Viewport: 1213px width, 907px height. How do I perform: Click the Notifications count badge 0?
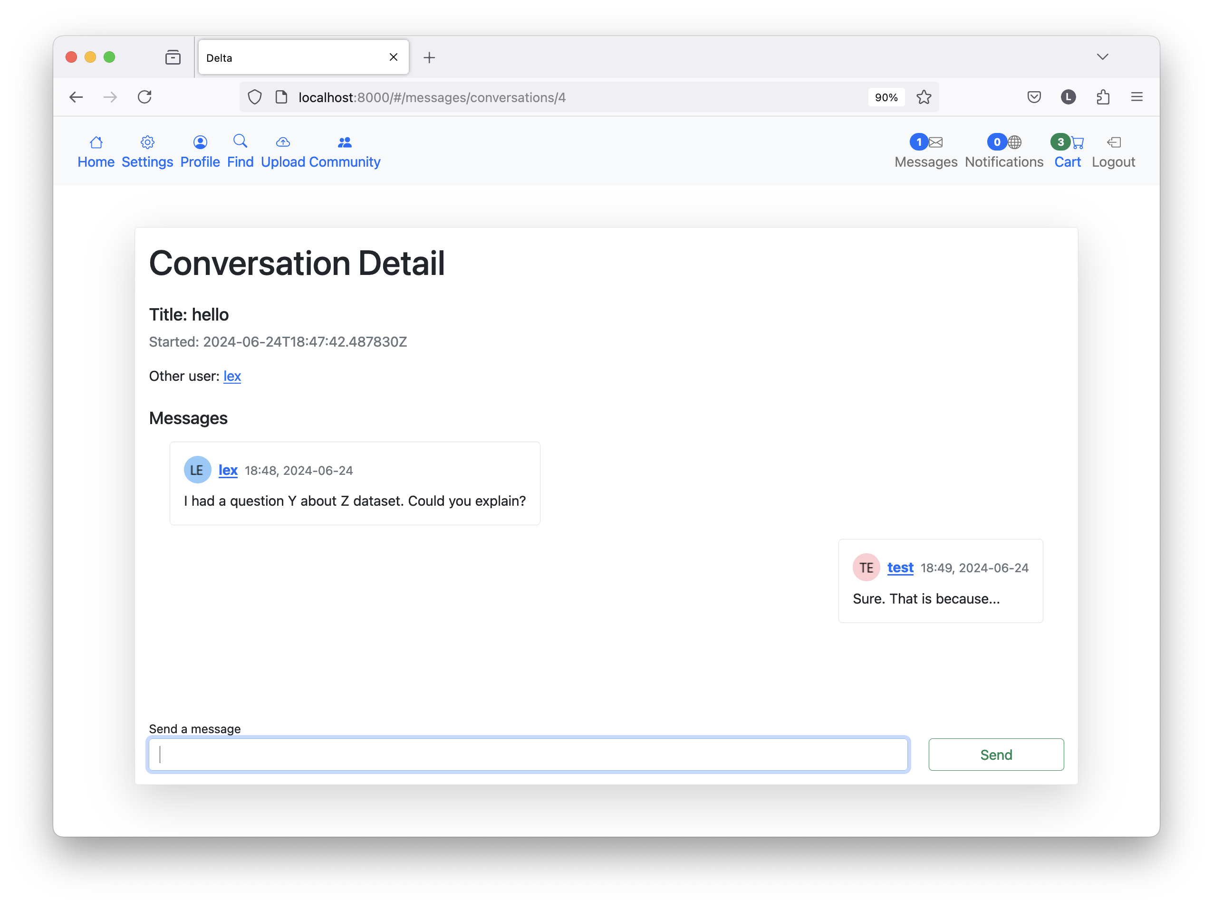[x=997, y=142]
